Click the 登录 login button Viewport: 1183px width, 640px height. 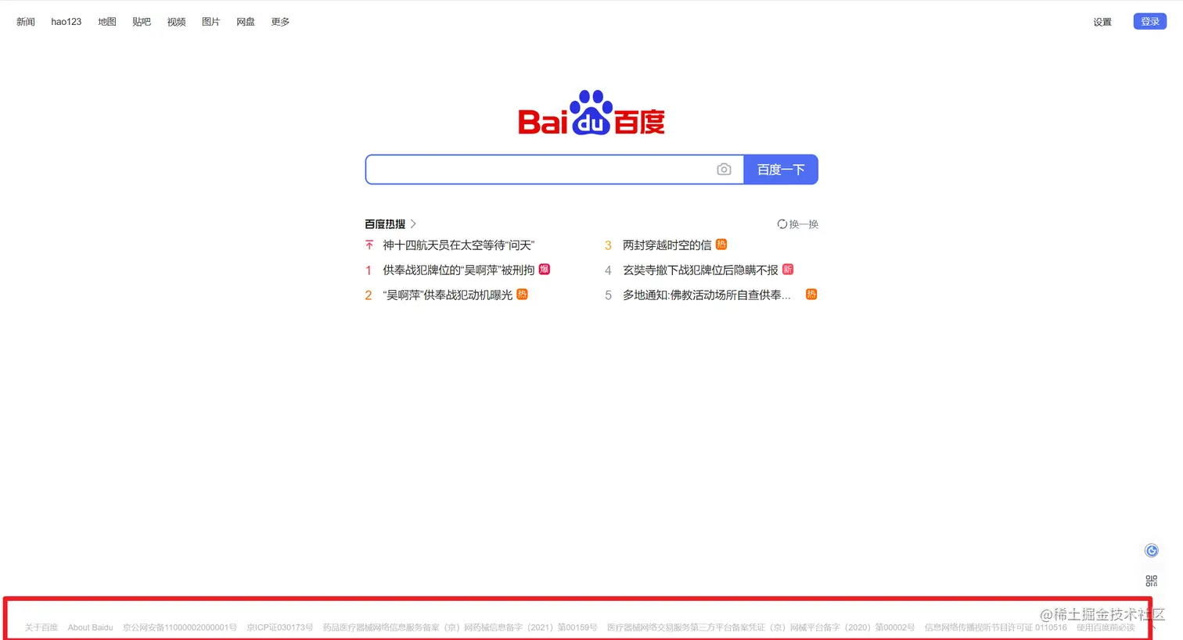(x=1149, y=22)
